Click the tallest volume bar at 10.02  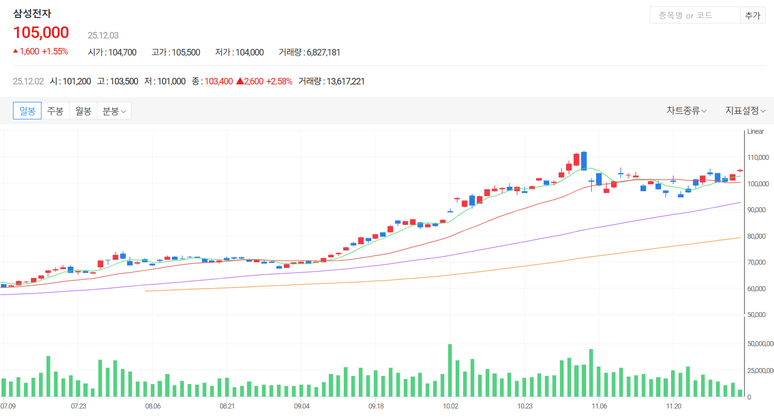click(x=450, y=371)
